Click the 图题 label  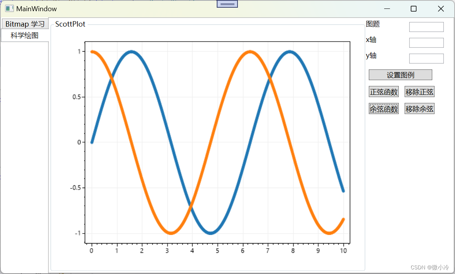[x=373, y=24]
